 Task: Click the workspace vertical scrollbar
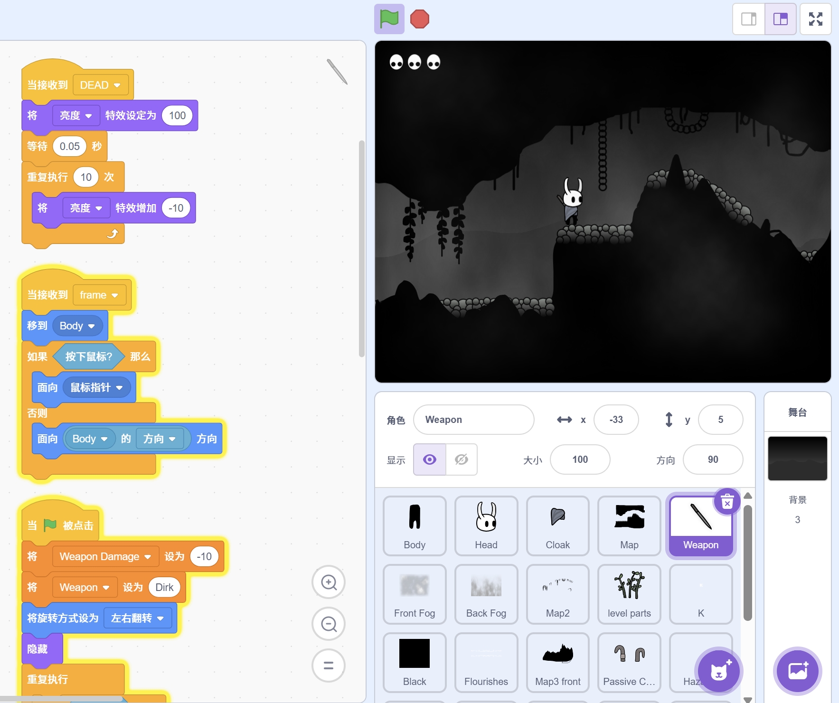362,249
